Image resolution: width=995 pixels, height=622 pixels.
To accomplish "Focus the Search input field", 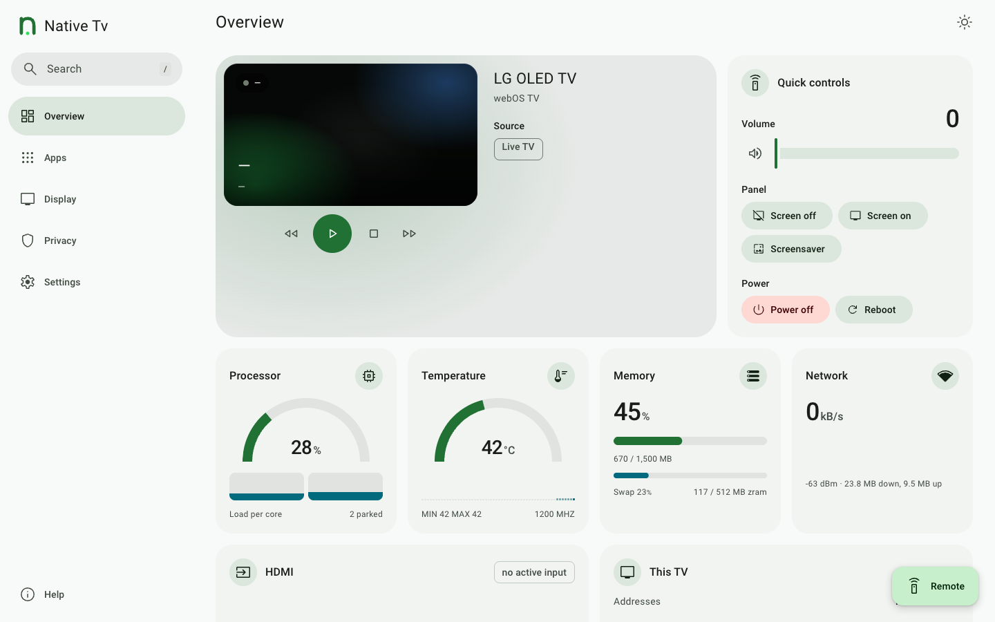I will point(97,69).
